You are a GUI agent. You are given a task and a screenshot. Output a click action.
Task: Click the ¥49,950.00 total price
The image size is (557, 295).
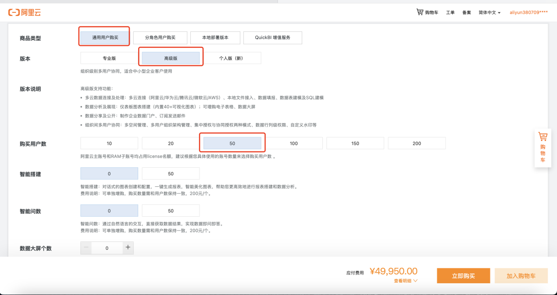(x=393, y=271)
